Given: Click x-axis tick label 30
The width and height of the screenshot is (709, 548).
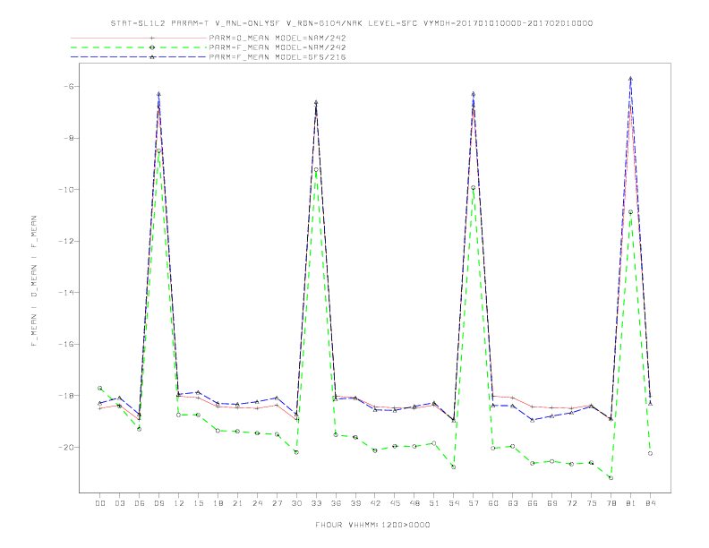Looking at the screenshot, I should point(296,503).
